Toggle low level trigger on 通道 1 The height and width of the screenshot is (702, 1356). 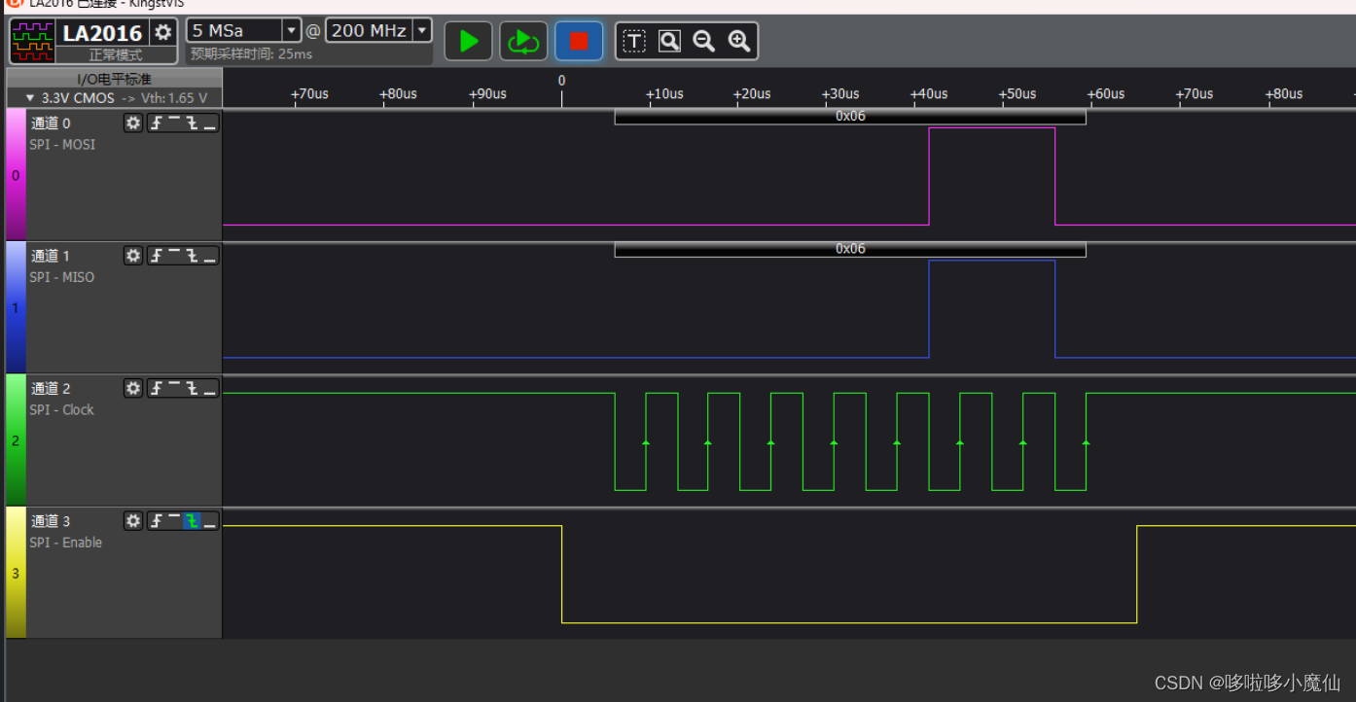tap(209, 256)
